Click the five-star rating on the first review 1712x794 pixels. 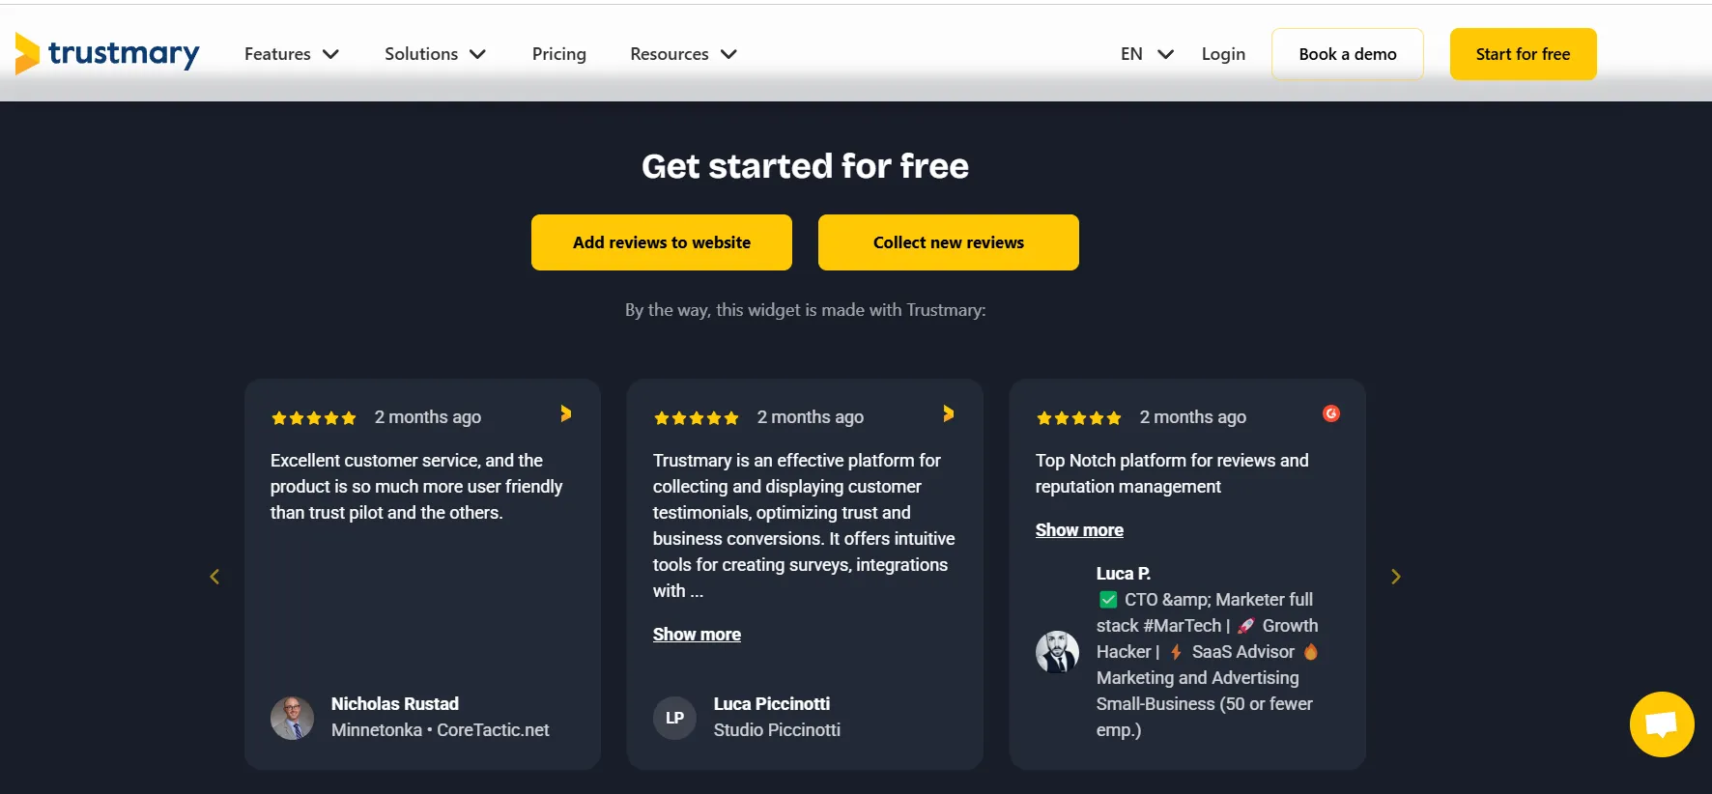click(x=313, y=417)
